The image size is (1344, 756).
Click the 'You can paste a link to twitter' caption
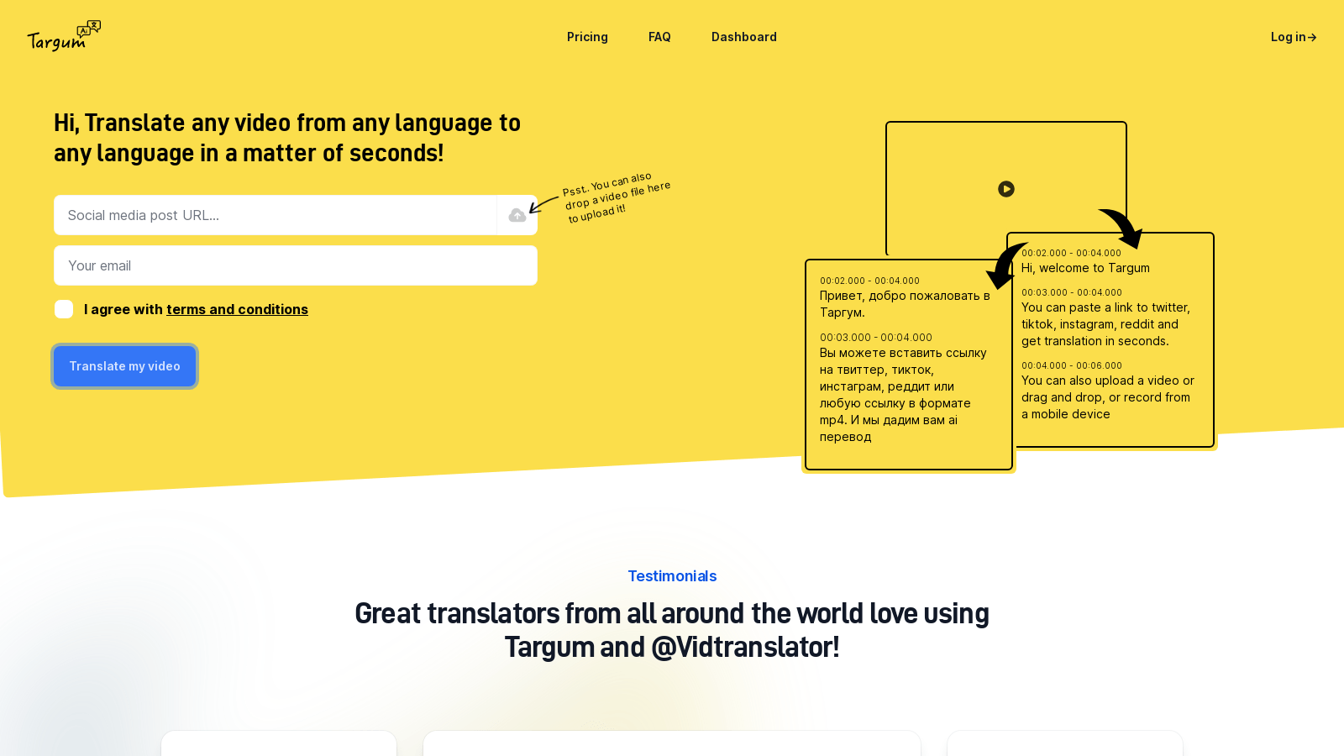[x=1105, y=324]
